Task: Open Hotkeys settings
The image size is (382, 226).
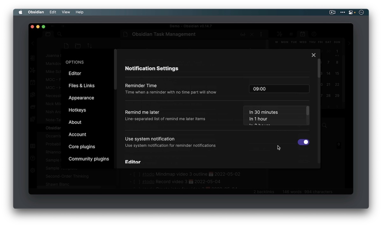Action: 77,110
